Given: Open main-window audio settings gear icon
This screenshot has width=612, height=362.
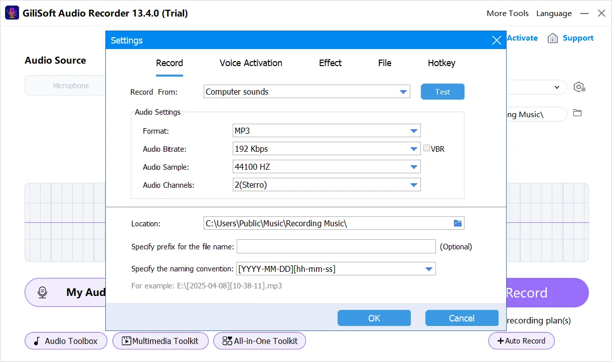Looking at the screenshot, I should (x=580, y=87).
